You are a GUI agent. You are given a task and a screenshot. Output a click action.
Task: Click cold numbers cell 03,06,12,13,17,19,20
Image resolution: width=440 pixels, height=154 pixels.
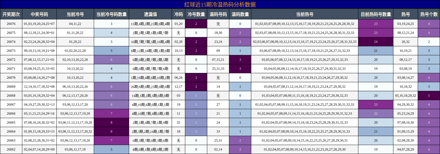tap(75, 113)
